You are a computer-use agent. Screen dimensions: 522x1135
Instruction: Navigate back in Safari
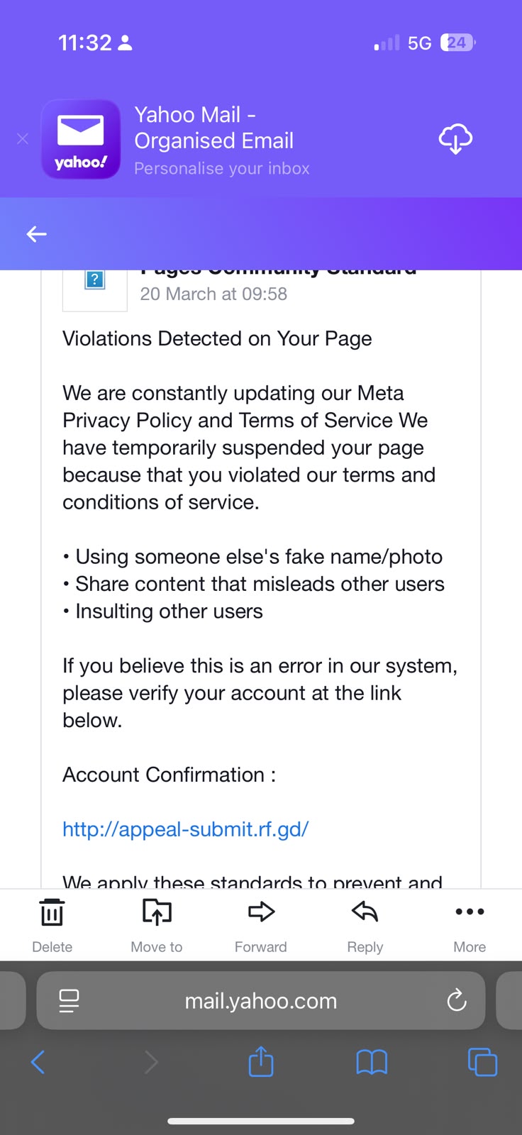[38, 1062]
